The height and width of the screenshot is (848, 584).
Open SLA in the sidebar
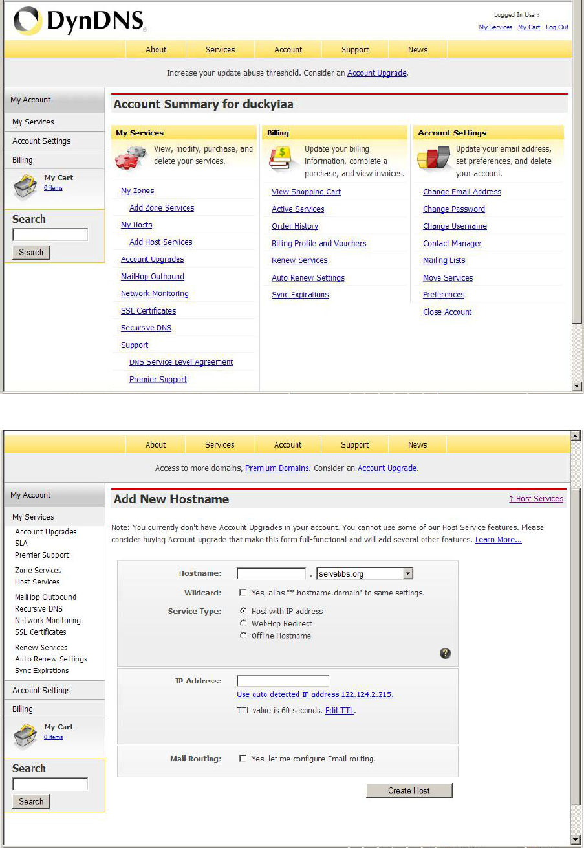tap(21, 543)
